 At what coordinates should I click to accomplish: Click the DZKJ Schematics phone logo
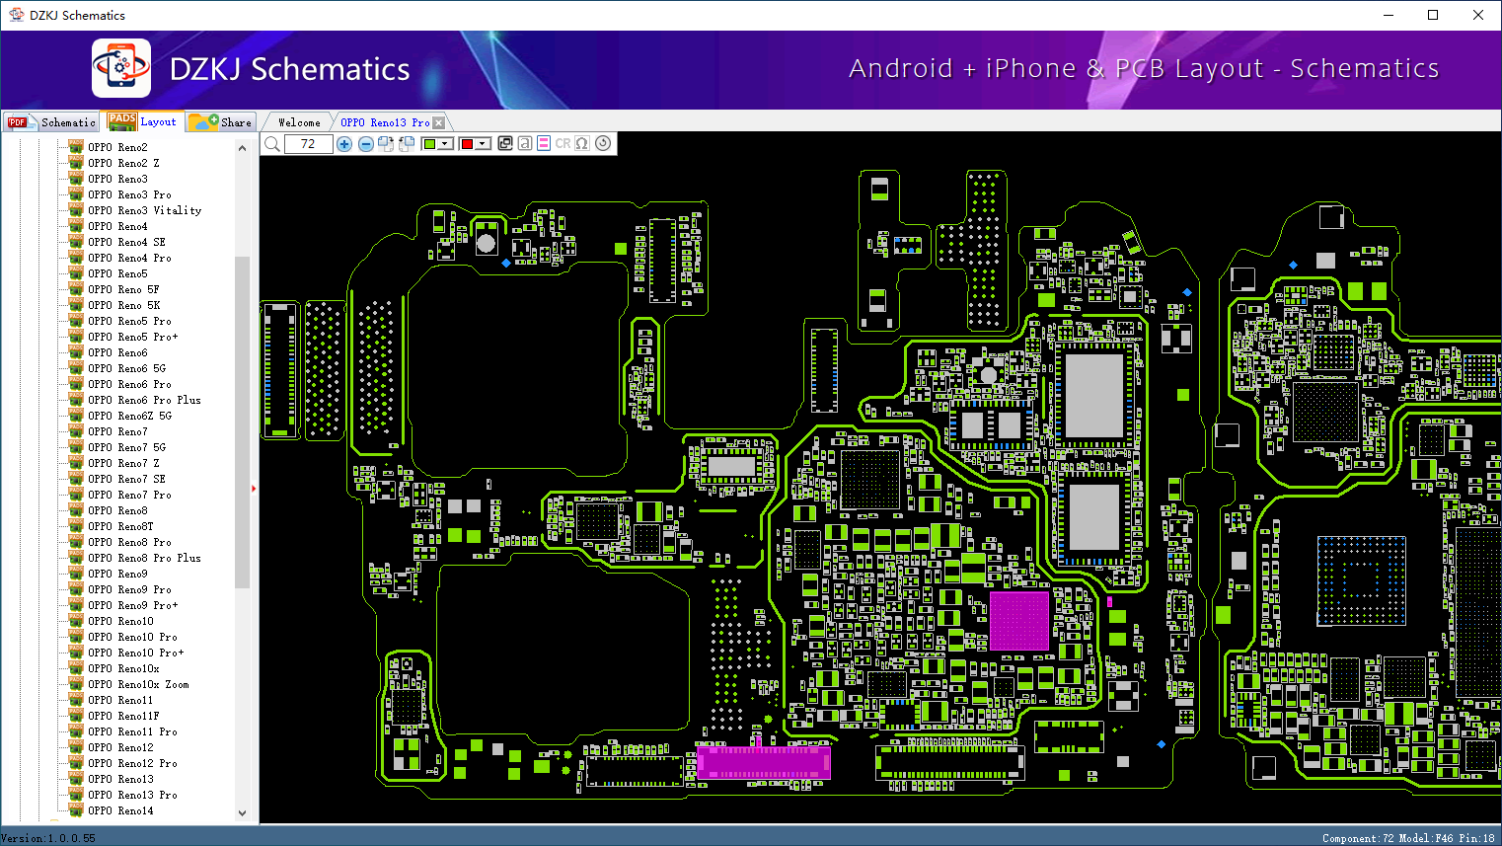click(121, 68)
